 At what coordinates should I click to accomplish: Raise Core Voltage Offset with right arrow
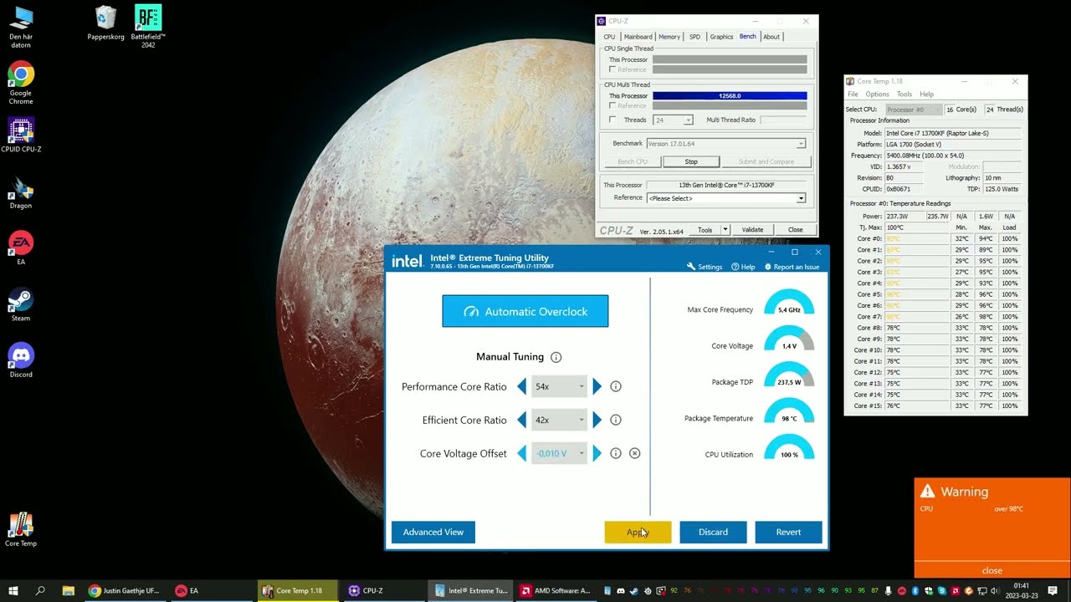tap(597, 453)
